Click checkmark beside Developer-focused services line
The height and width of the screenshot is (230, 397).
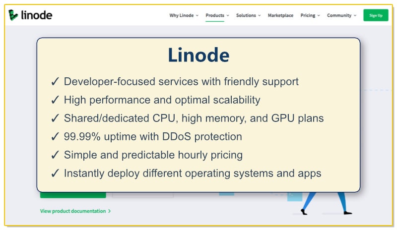point(56,81)
